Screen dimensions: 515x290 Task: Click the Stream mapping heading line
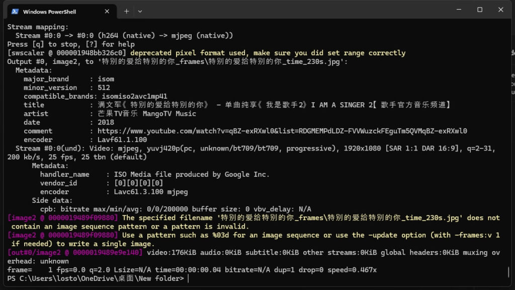tap(38, 27)
